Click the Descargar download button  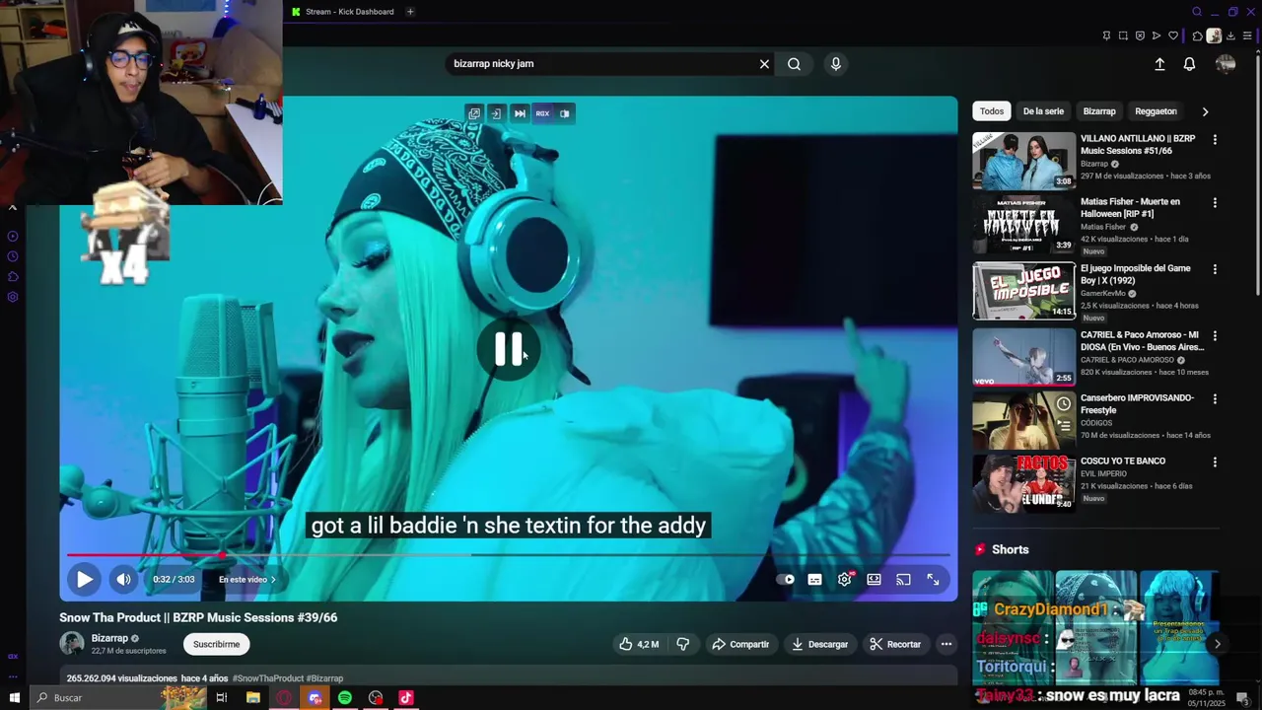click(x=819, y=644)
